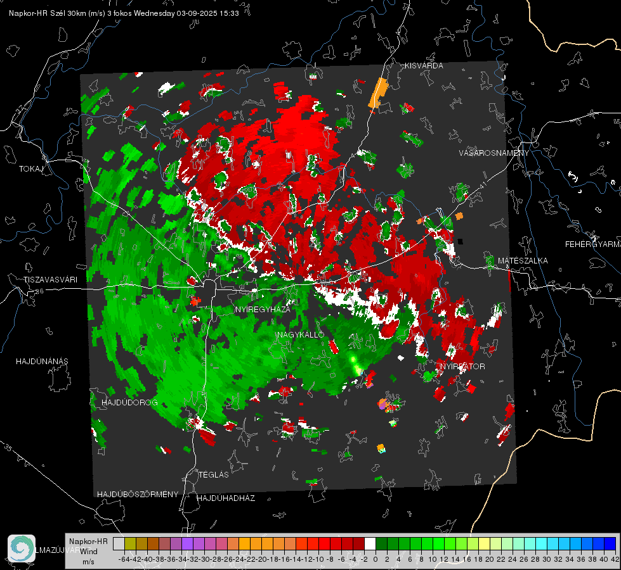Click the HAJDÚHADHÁZ label
Screen dimensions: 621x570
click(226, 498)
